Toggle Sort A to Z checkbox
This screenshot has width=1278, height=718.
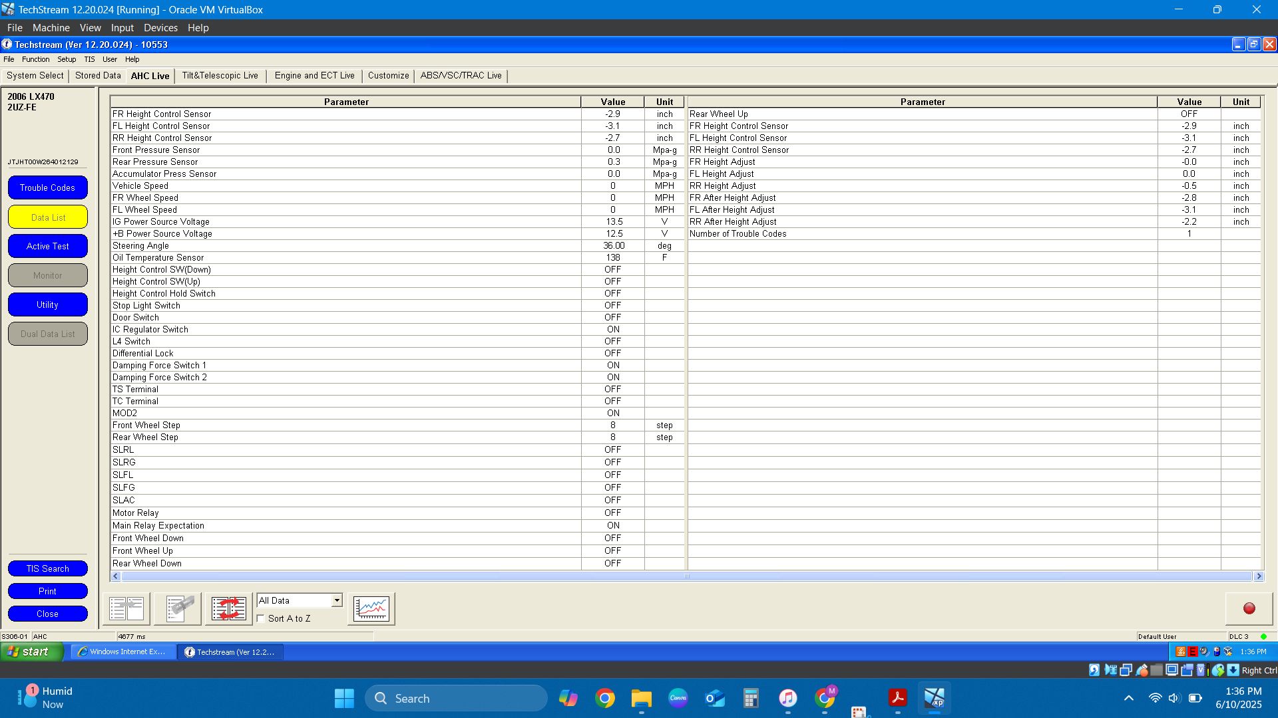261,618
